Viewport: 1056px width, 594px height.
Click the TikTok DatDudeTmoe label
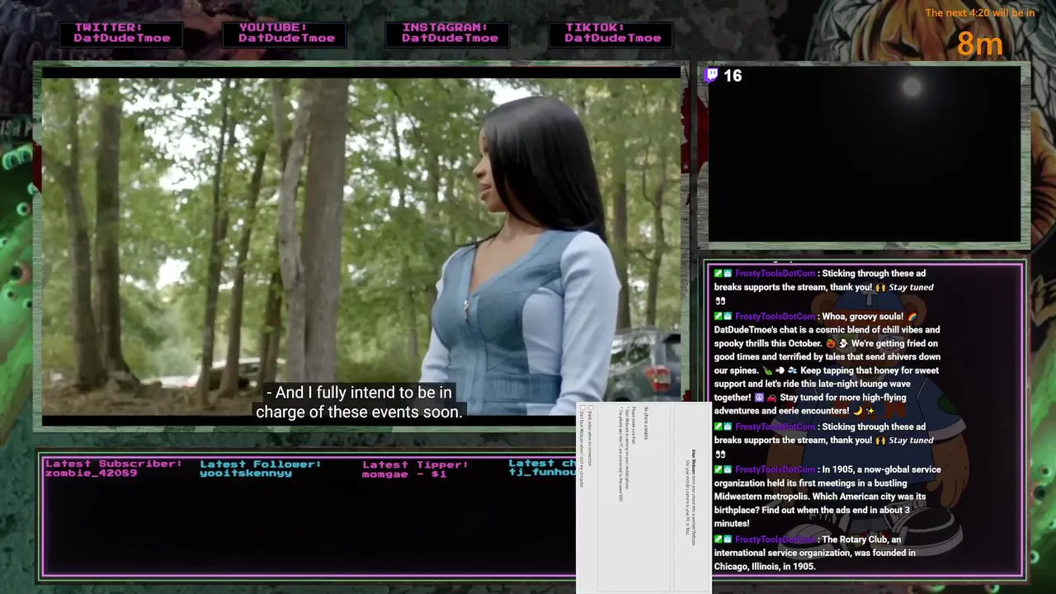pyautogui.click(x=611, y=33)
